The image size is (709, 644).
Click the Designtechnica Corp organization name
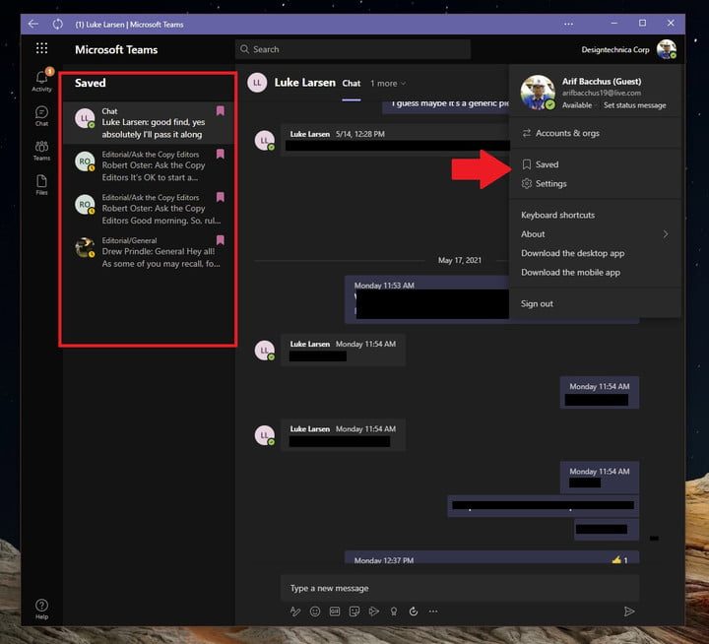point(614,50)
